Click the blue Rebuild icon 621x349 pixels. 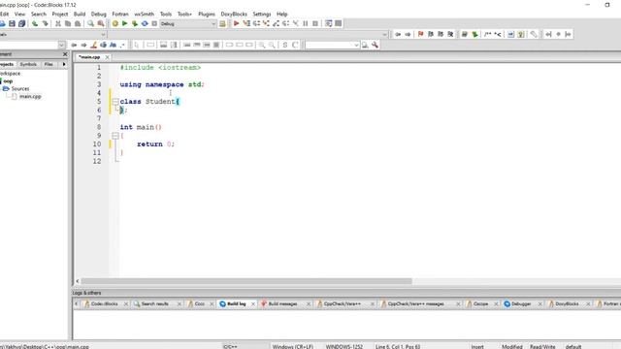145,23
